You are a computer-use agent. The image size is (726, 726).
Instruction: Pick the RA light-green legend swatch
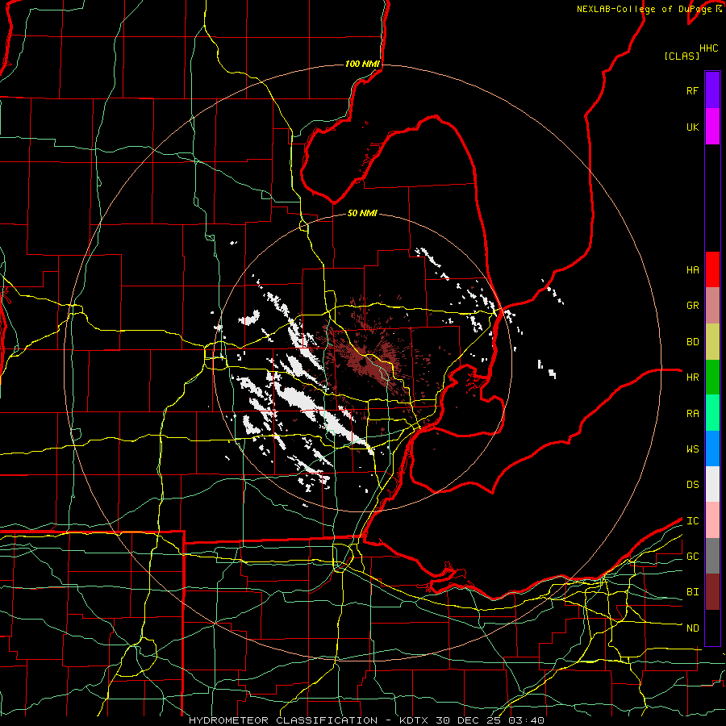[712, 413]
